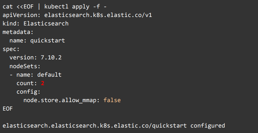This screenshot has width=258, height=133.
Task: Click the elasticsearch.k8s.elastic.co/v1 value
Action: (x=98, y=15)
